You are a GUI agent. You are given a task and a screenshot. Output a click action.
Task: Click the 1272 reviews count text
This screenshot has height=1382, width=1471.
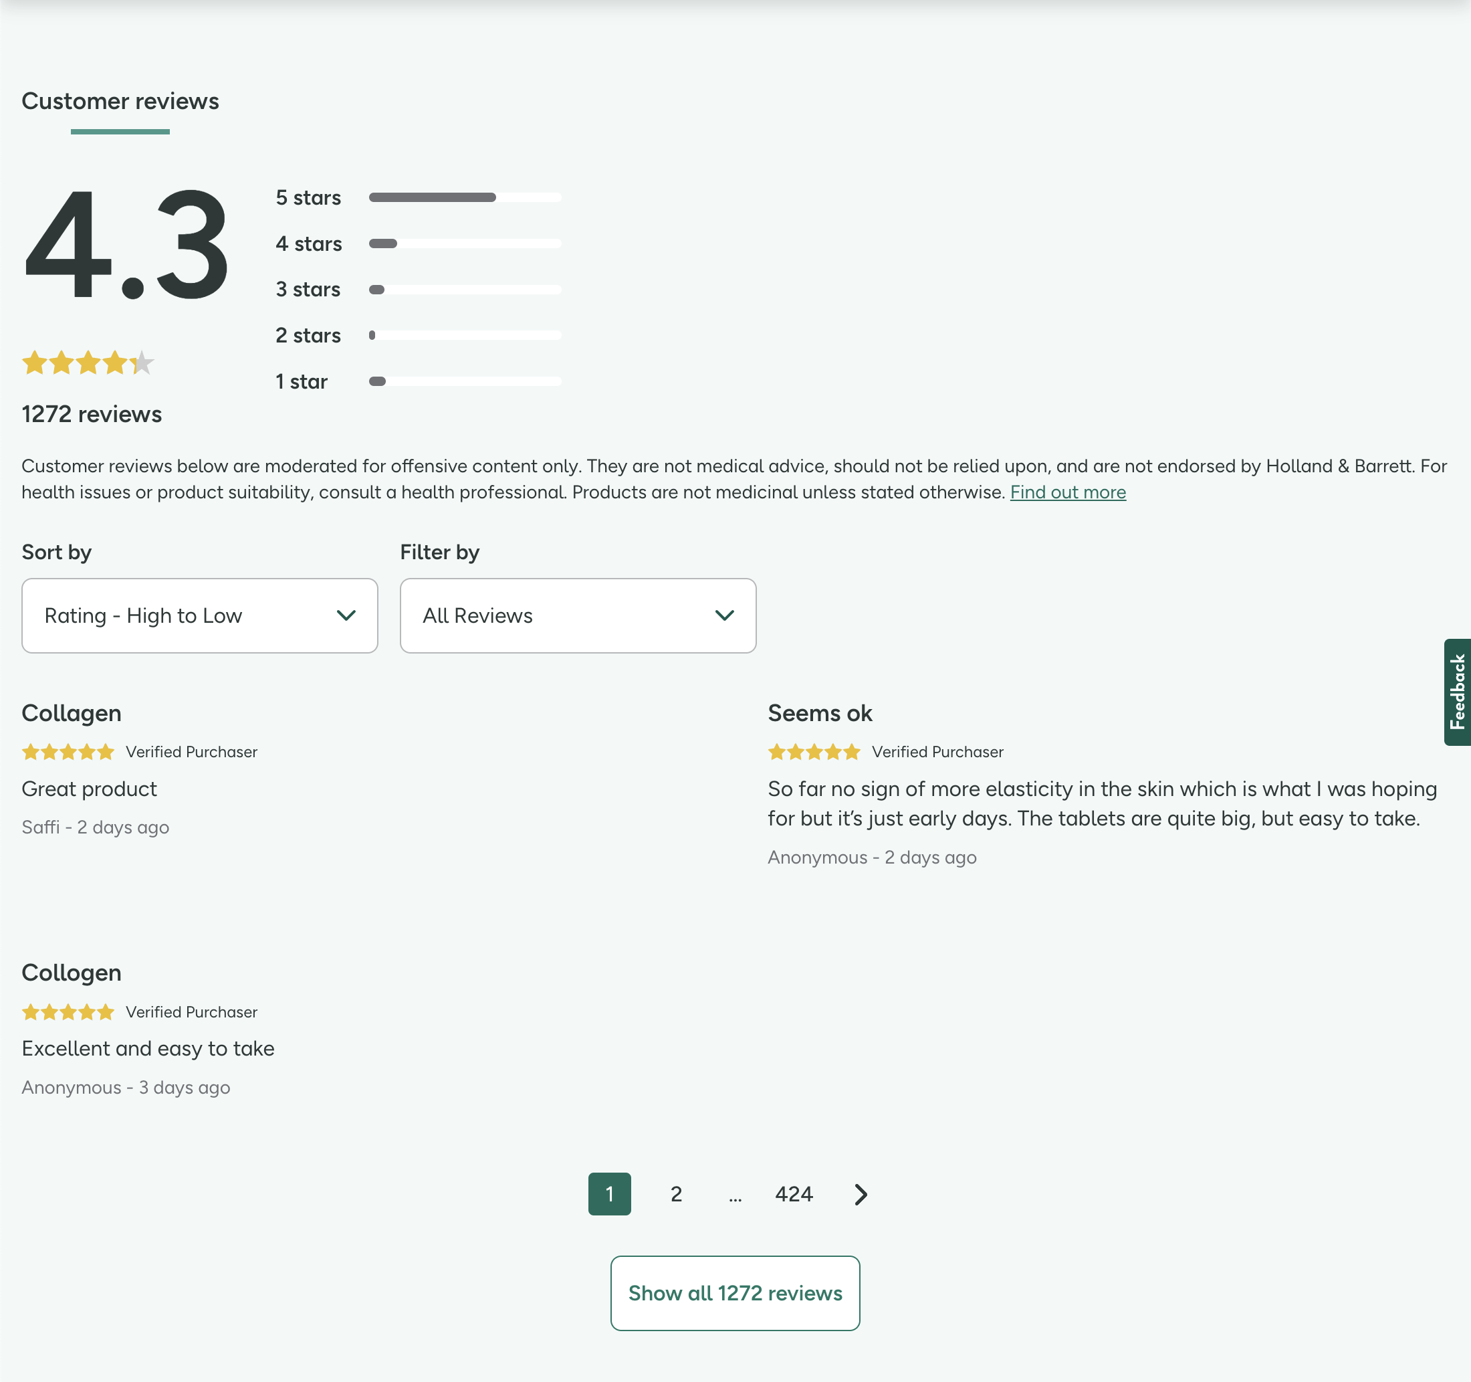[91, 415]
